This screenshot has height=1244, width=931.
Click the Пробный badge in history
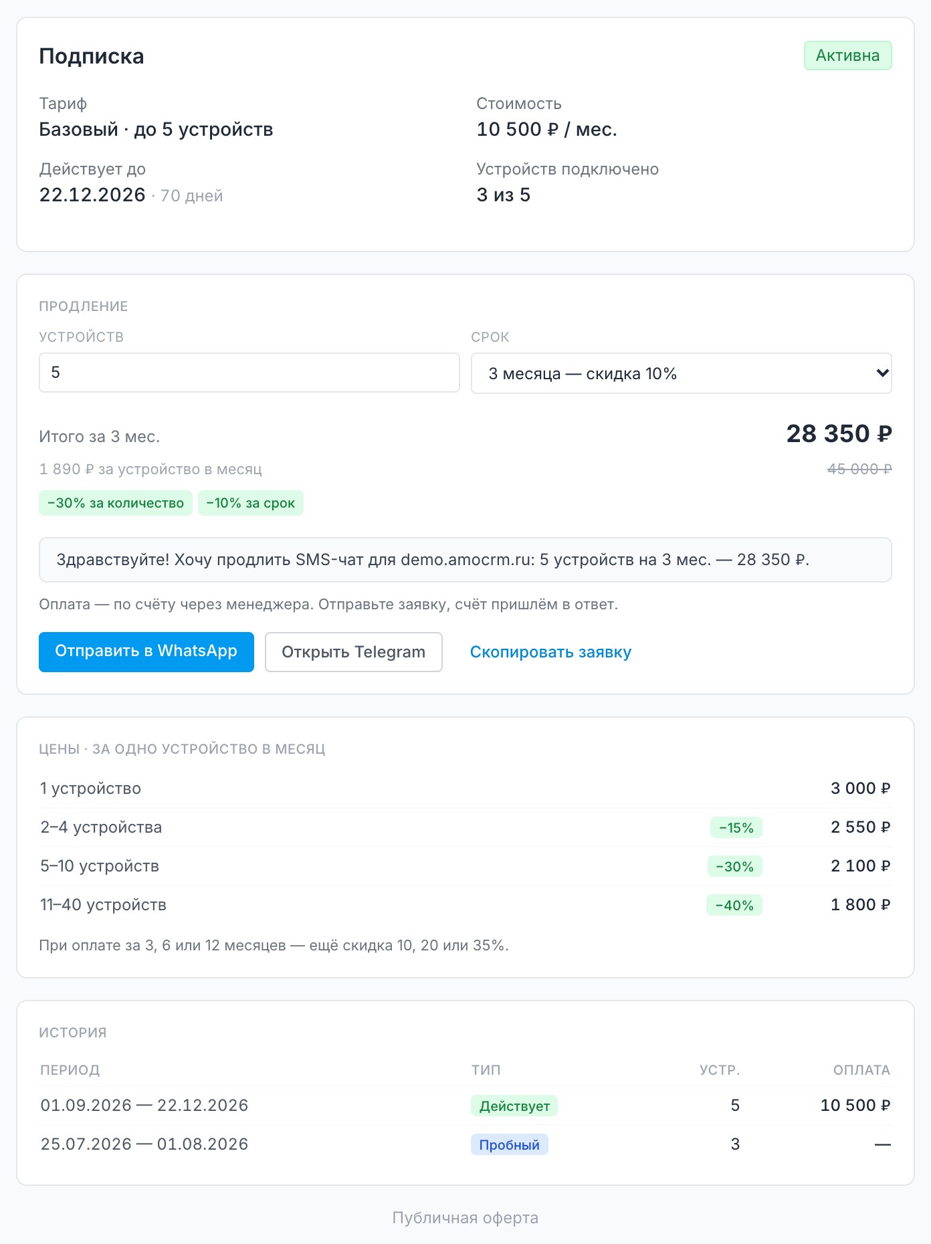click(x=509, y=1145)
